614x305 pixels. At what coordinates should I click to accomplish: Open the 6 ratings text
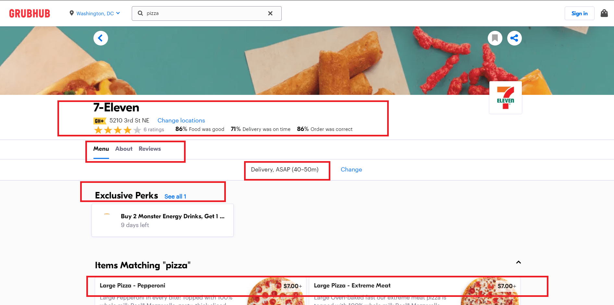[x=154, y=130]
